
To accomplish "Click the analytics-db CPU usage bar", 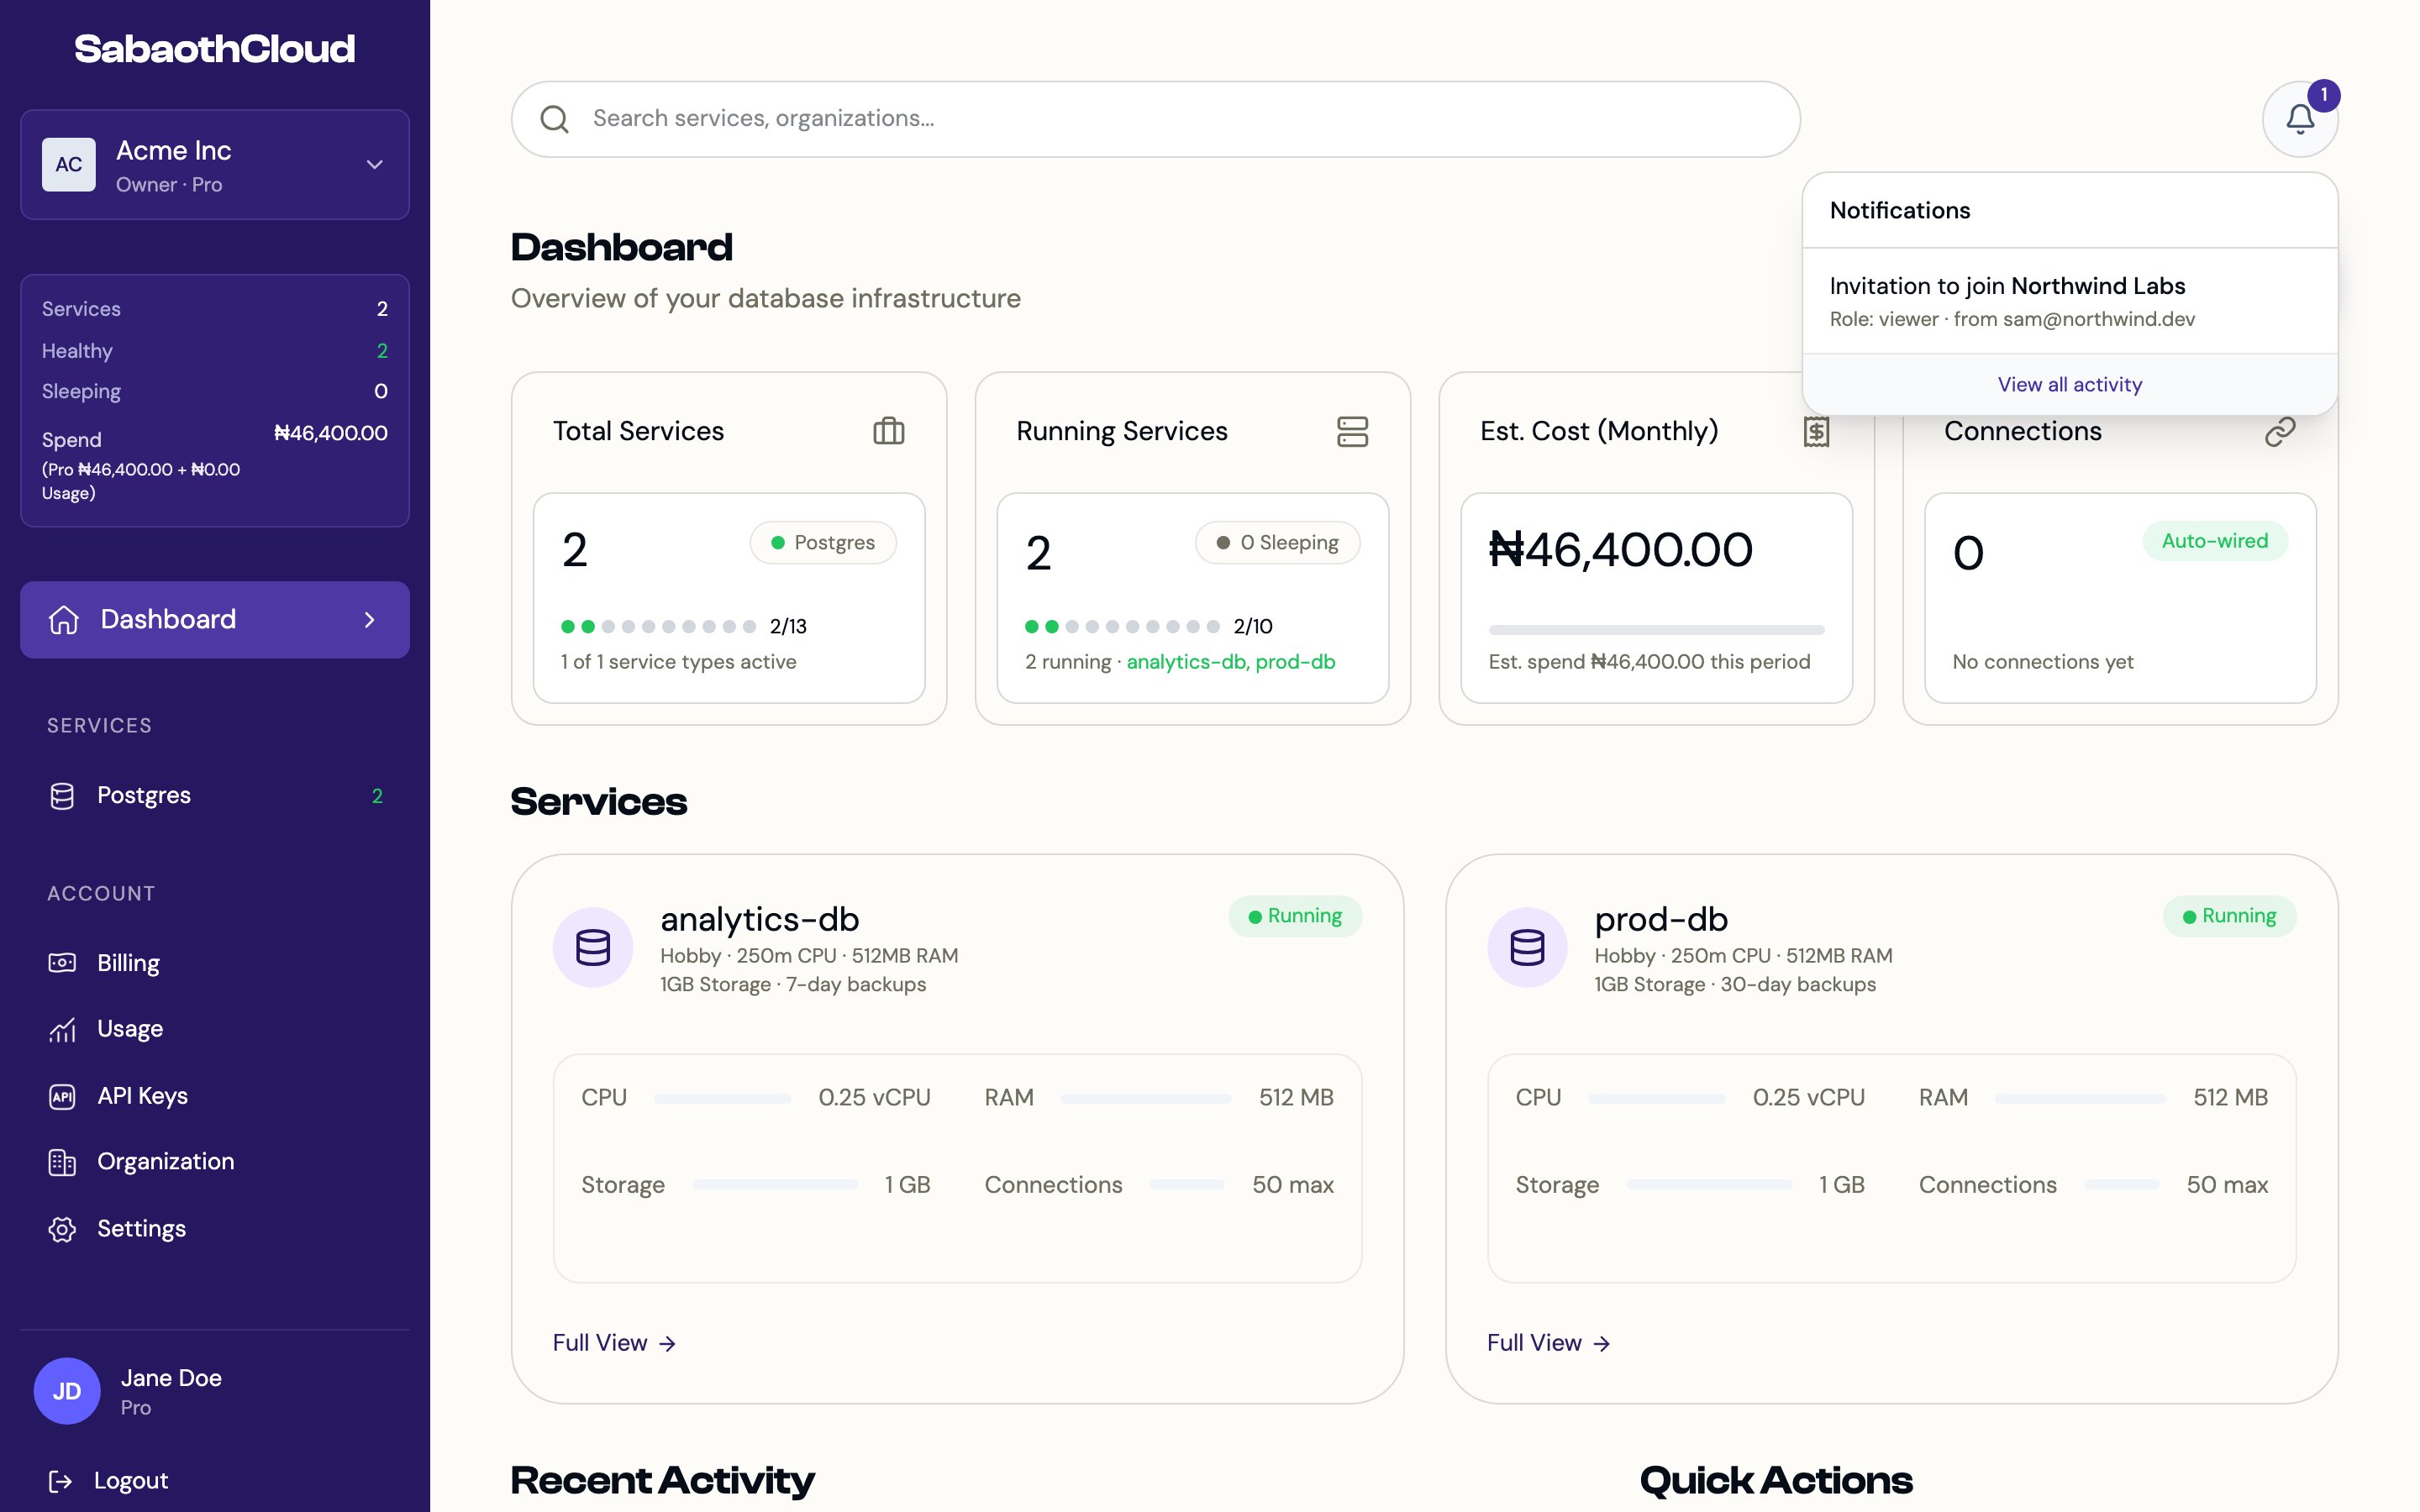I will pyautogui.click(x=722, y=1098).
